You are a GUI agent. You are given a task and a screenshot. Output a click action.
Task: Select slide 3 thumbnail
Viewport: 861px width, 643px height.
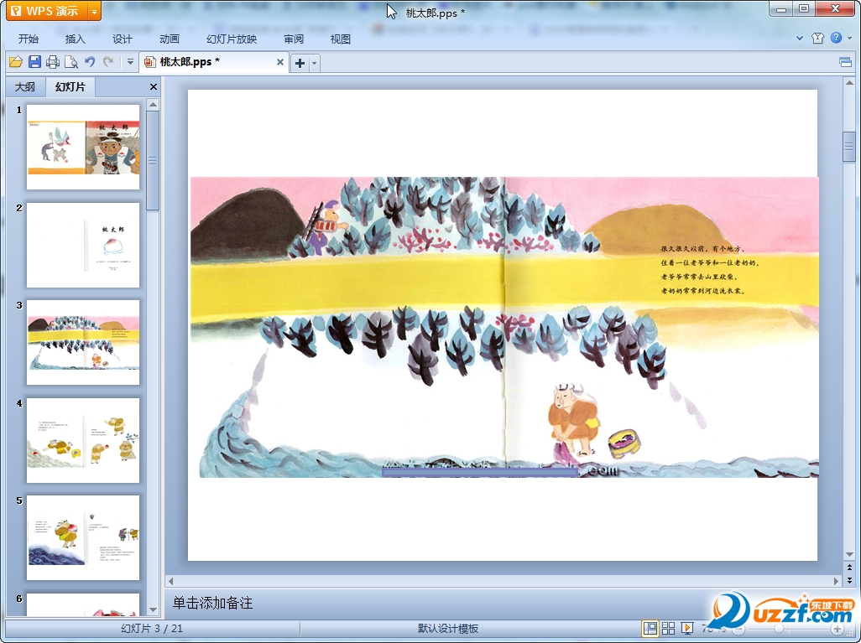[x=83, y=342]
